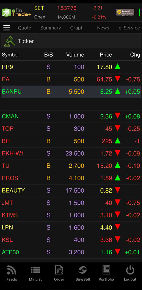Open the Order document icon

click(59, 270)
